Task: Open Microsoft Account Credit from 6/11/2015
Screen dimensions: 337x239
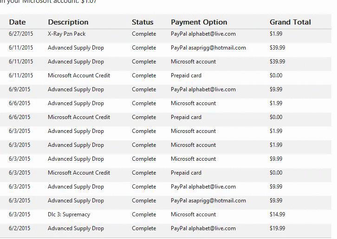Action: [x=79, y=75]
